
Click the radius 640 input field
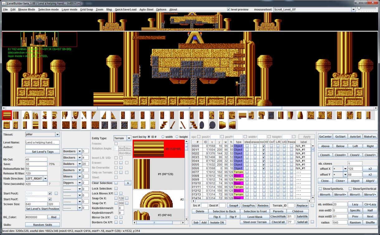pos(340,222)
